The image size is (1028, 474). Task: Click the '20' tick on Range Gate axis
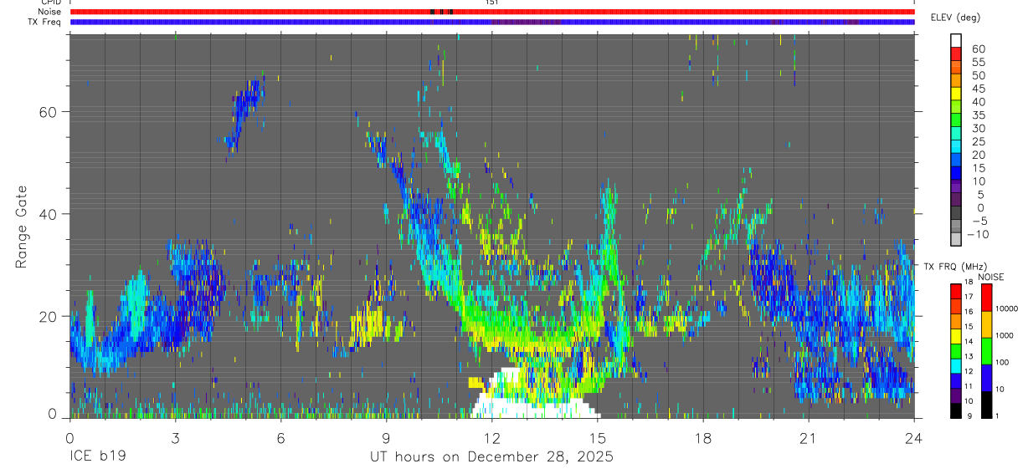click(49, 316)
